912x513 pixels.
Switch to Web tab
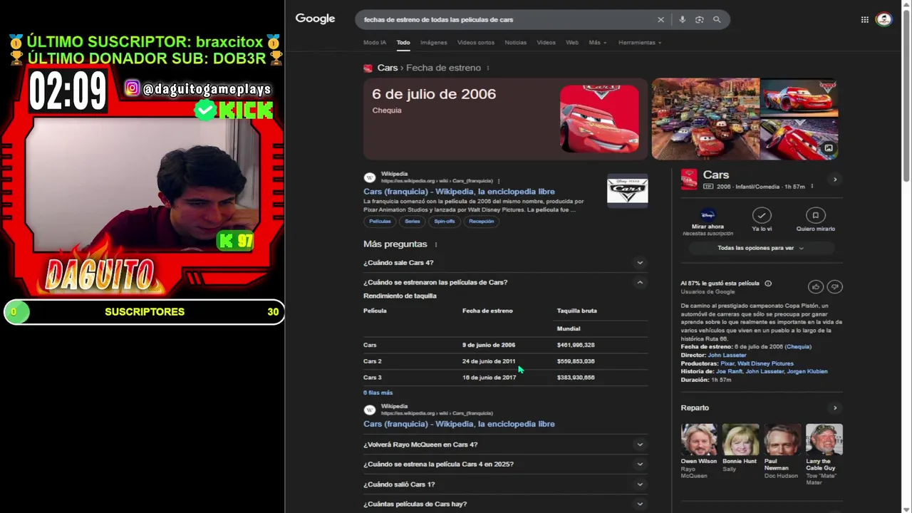[x=572, y=43]
